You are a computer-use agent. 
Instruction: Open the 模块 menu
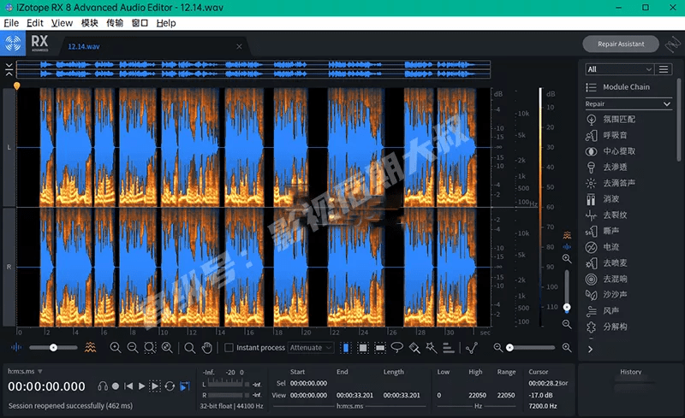pyautogui.click(x=90, y=23)
